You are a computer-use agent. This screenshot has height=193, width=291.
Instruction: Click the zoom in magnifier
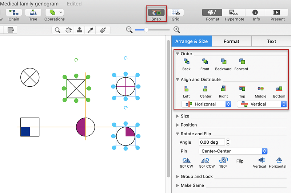pos(177,30)
